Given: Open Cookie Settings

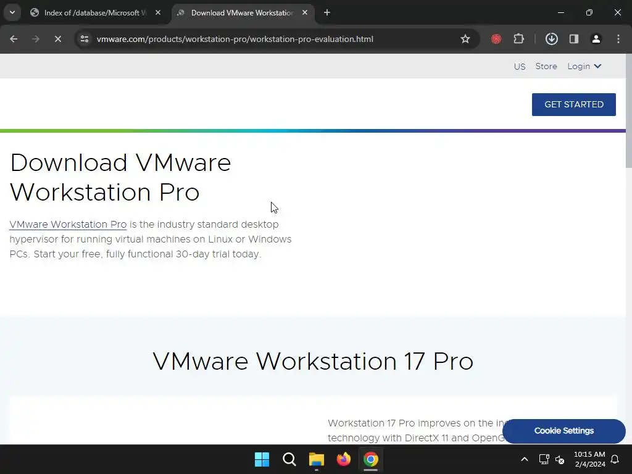Looking at the screenshot, I should point(564,431).
